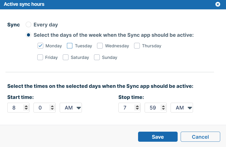Image resolution: width=226 pixels, height=147 pixels.
Task: Click the stop minute stepper arrows
Action: 163,108
